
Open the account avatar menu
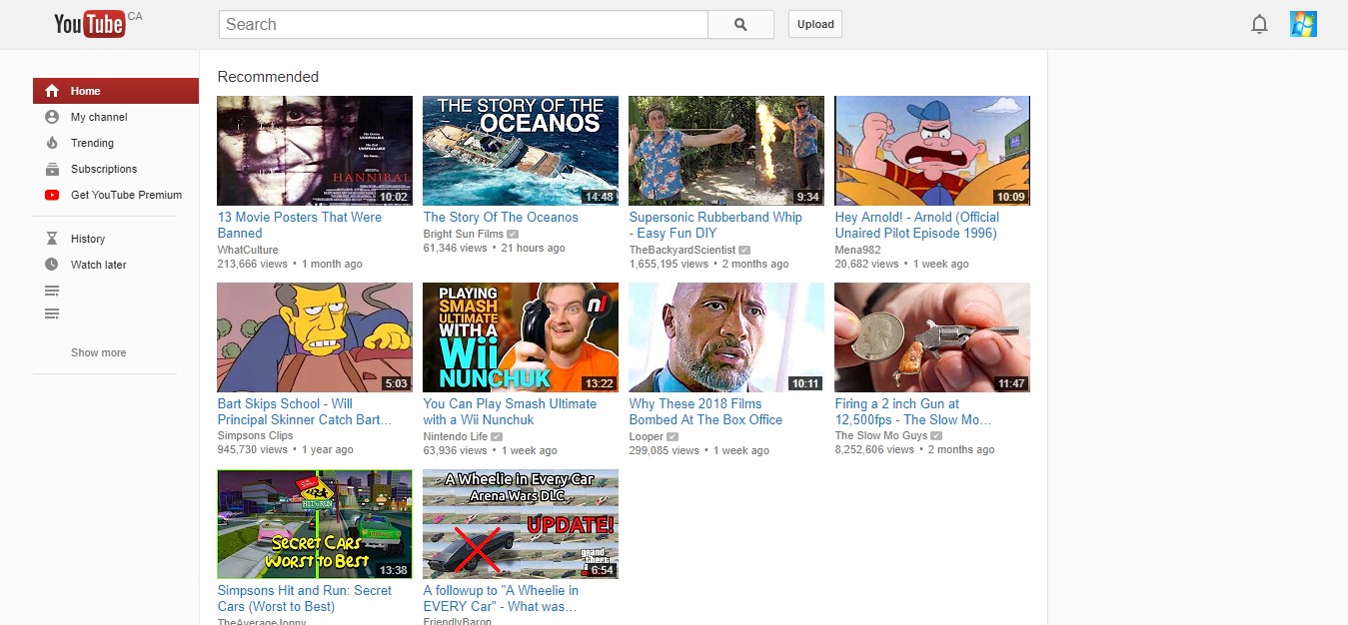(1303, 24)
